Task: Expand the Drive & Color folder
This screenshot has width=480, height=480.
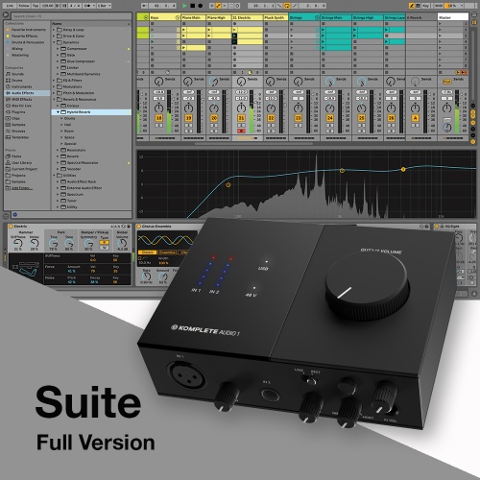Action: [54, 36]
